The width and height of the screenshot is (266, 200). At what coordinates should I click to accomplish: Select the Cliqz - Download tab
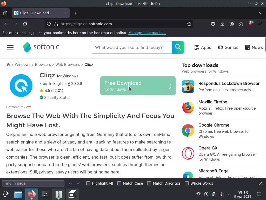point(41,13)
